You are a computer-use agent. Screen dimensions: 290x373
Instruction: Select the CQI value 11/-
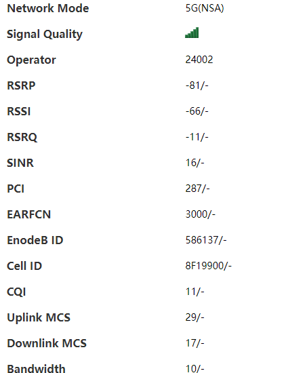click(x=194, y=292)
